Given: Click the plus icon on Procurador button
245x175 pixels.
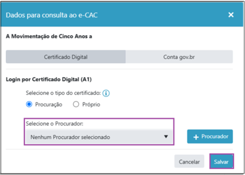Looking at the screenshot, I should point(196,137).
